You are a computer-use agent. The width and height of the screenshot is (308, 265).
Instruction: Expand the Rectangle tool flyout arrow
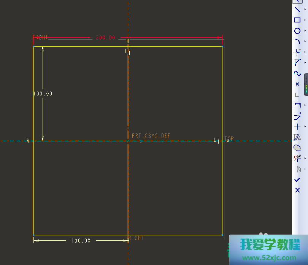pos(305,20)
